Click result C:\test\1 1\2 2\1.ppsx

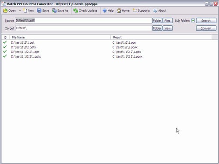(127, 56)
